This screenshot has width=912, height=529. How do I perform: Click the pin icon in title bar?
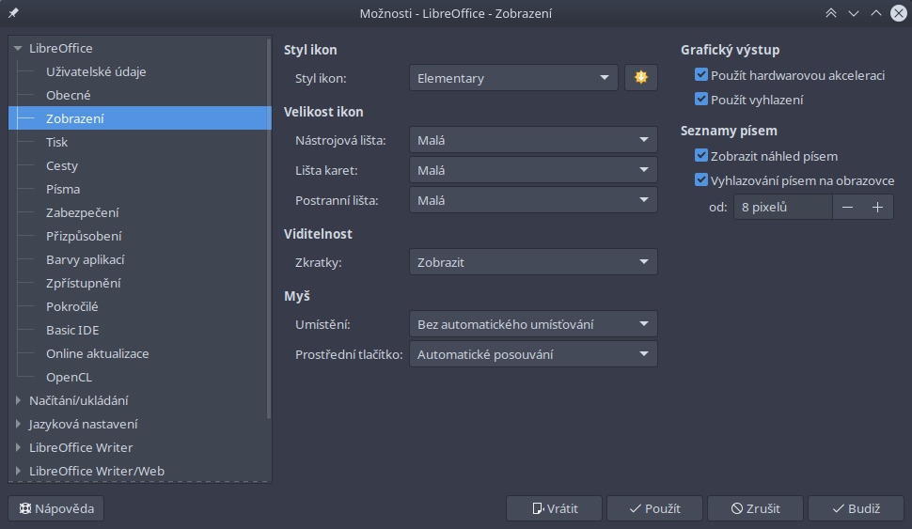coord(13,13)
